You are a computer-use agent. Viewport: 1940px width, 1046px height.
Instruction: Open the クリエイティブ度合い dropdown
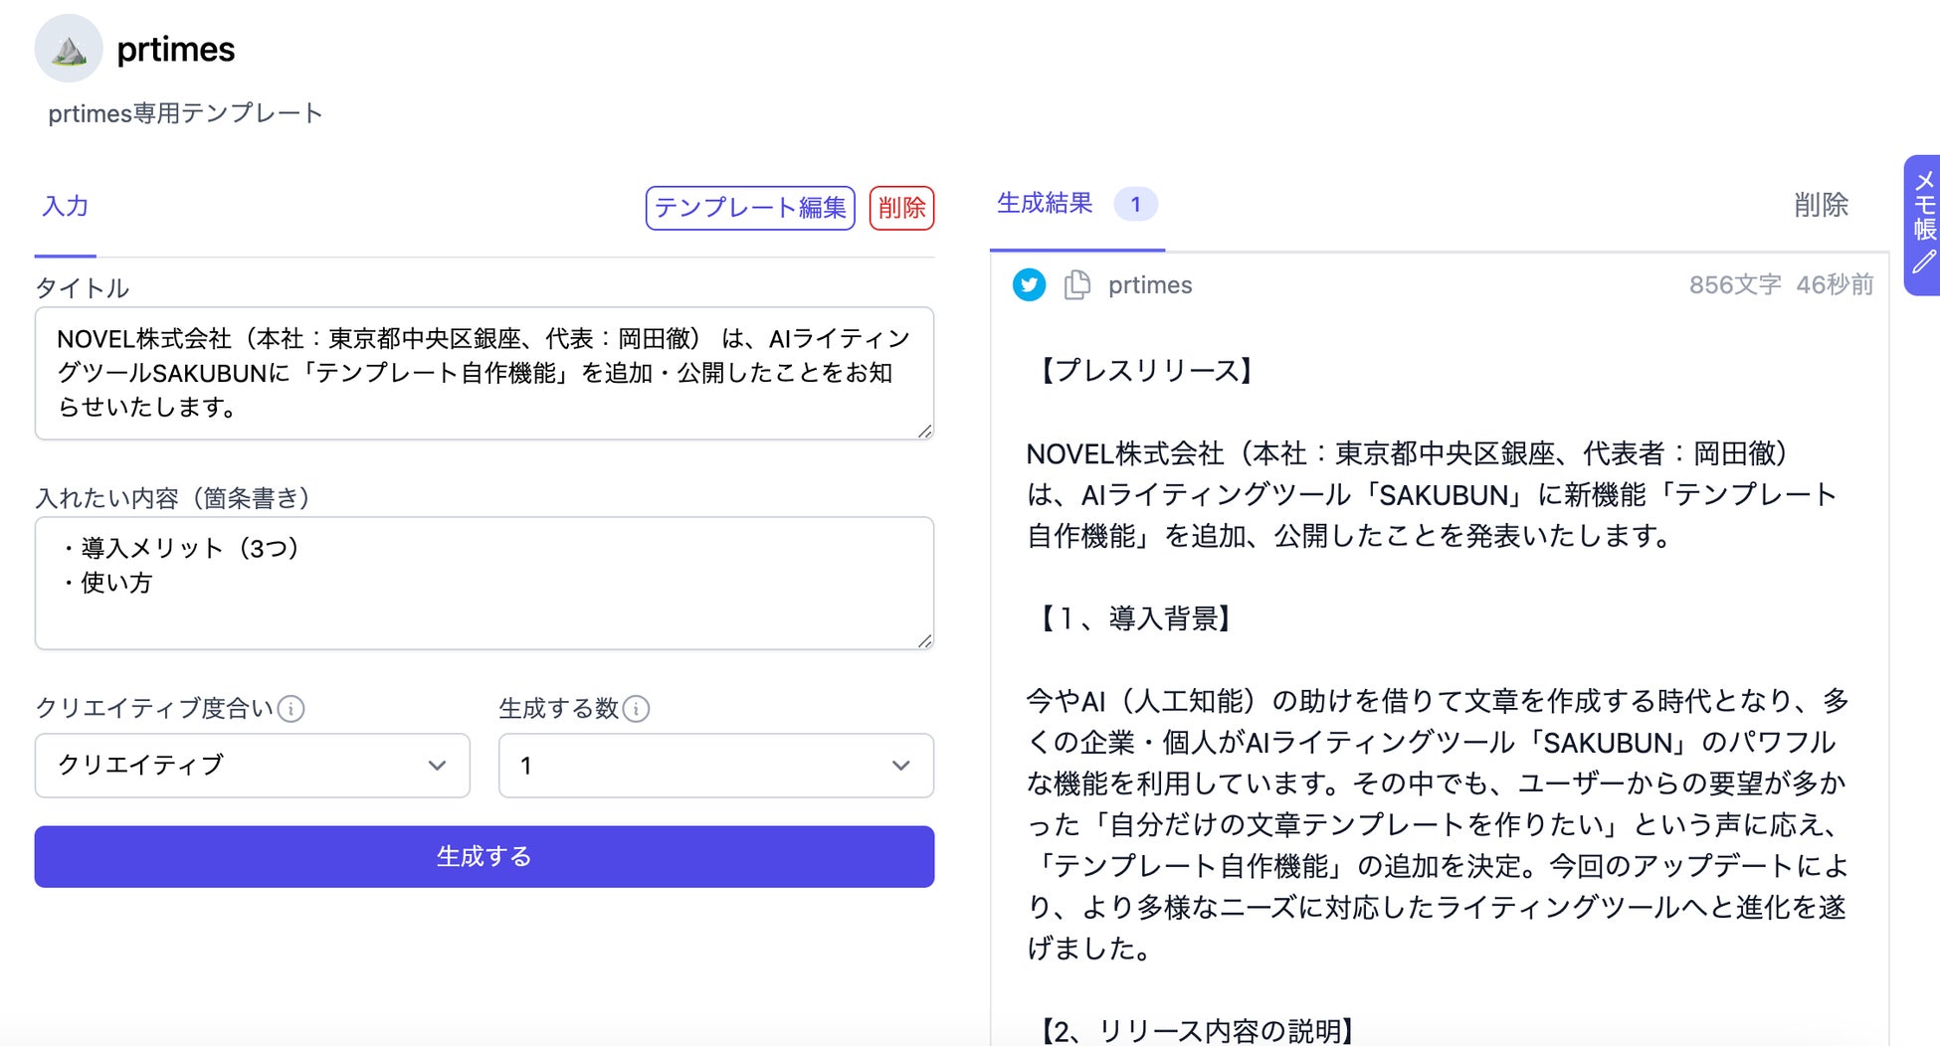click(x=252, y=766)
